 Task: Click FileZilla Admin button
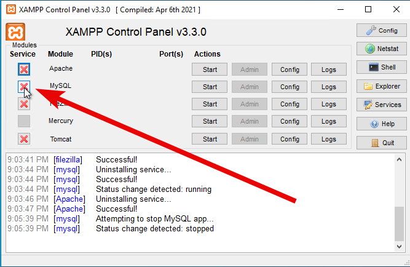(250, 104)
